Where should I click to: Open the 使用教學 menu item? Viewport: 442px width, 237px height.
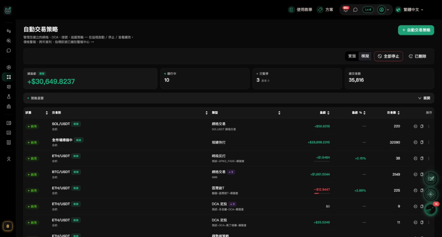pyautogui.click(x=300, y=10)
